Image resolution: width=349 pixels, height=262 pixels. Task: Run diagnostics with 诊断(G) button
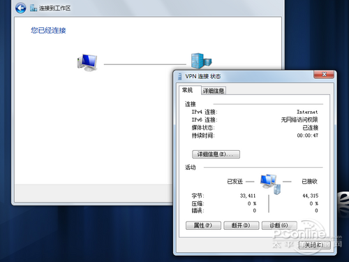279,226
